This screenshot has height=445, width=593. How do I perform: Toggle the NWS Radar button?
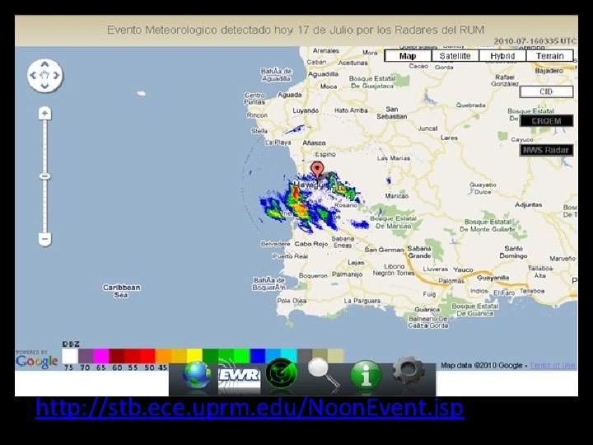click(x=547, y=150)
